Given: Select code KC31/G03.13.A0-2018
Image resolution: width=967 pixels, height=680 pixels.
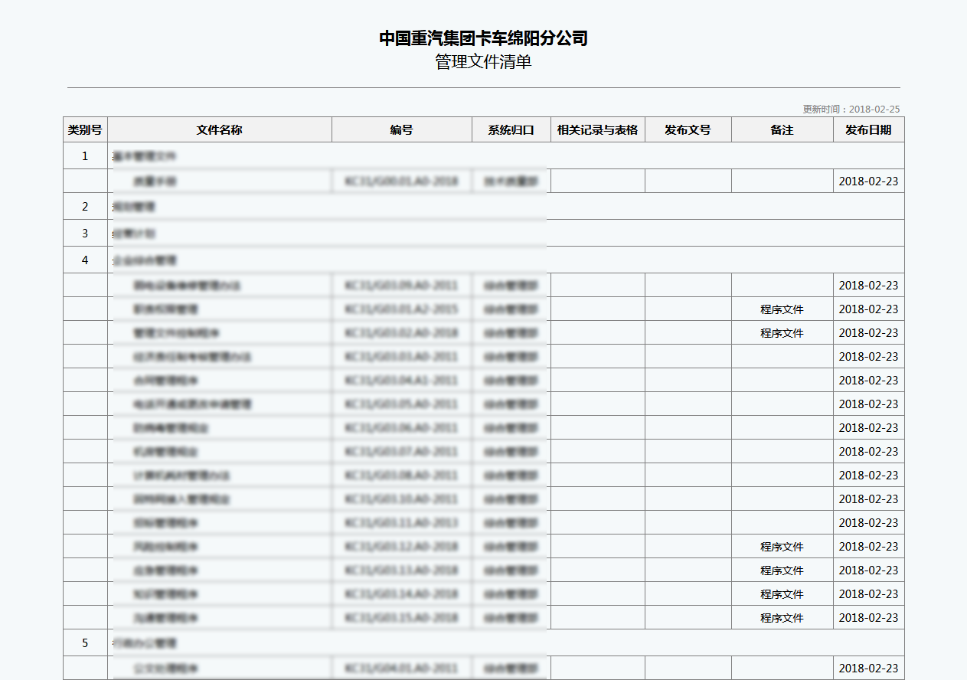Looking at the screenshot, I should [x=402, y=570].
